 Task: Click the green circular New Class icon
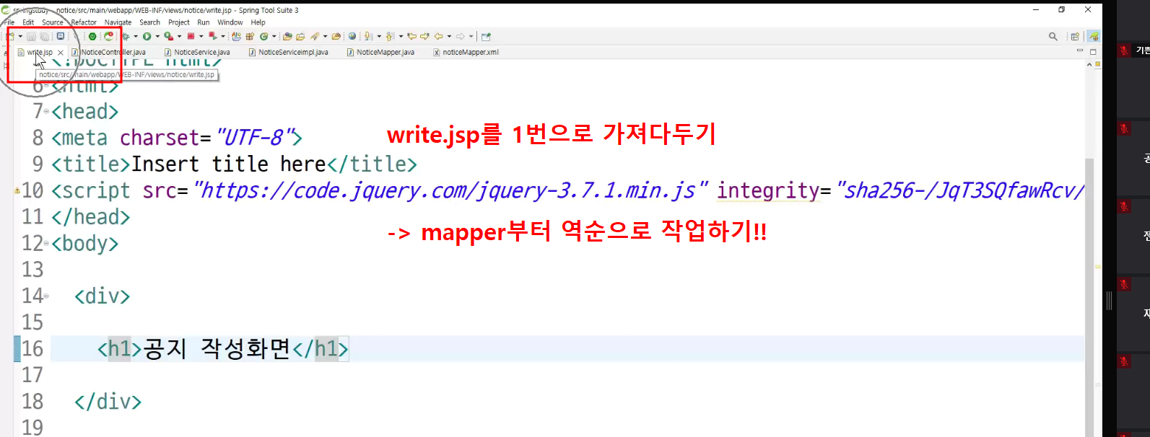click(x=263, y=36)
